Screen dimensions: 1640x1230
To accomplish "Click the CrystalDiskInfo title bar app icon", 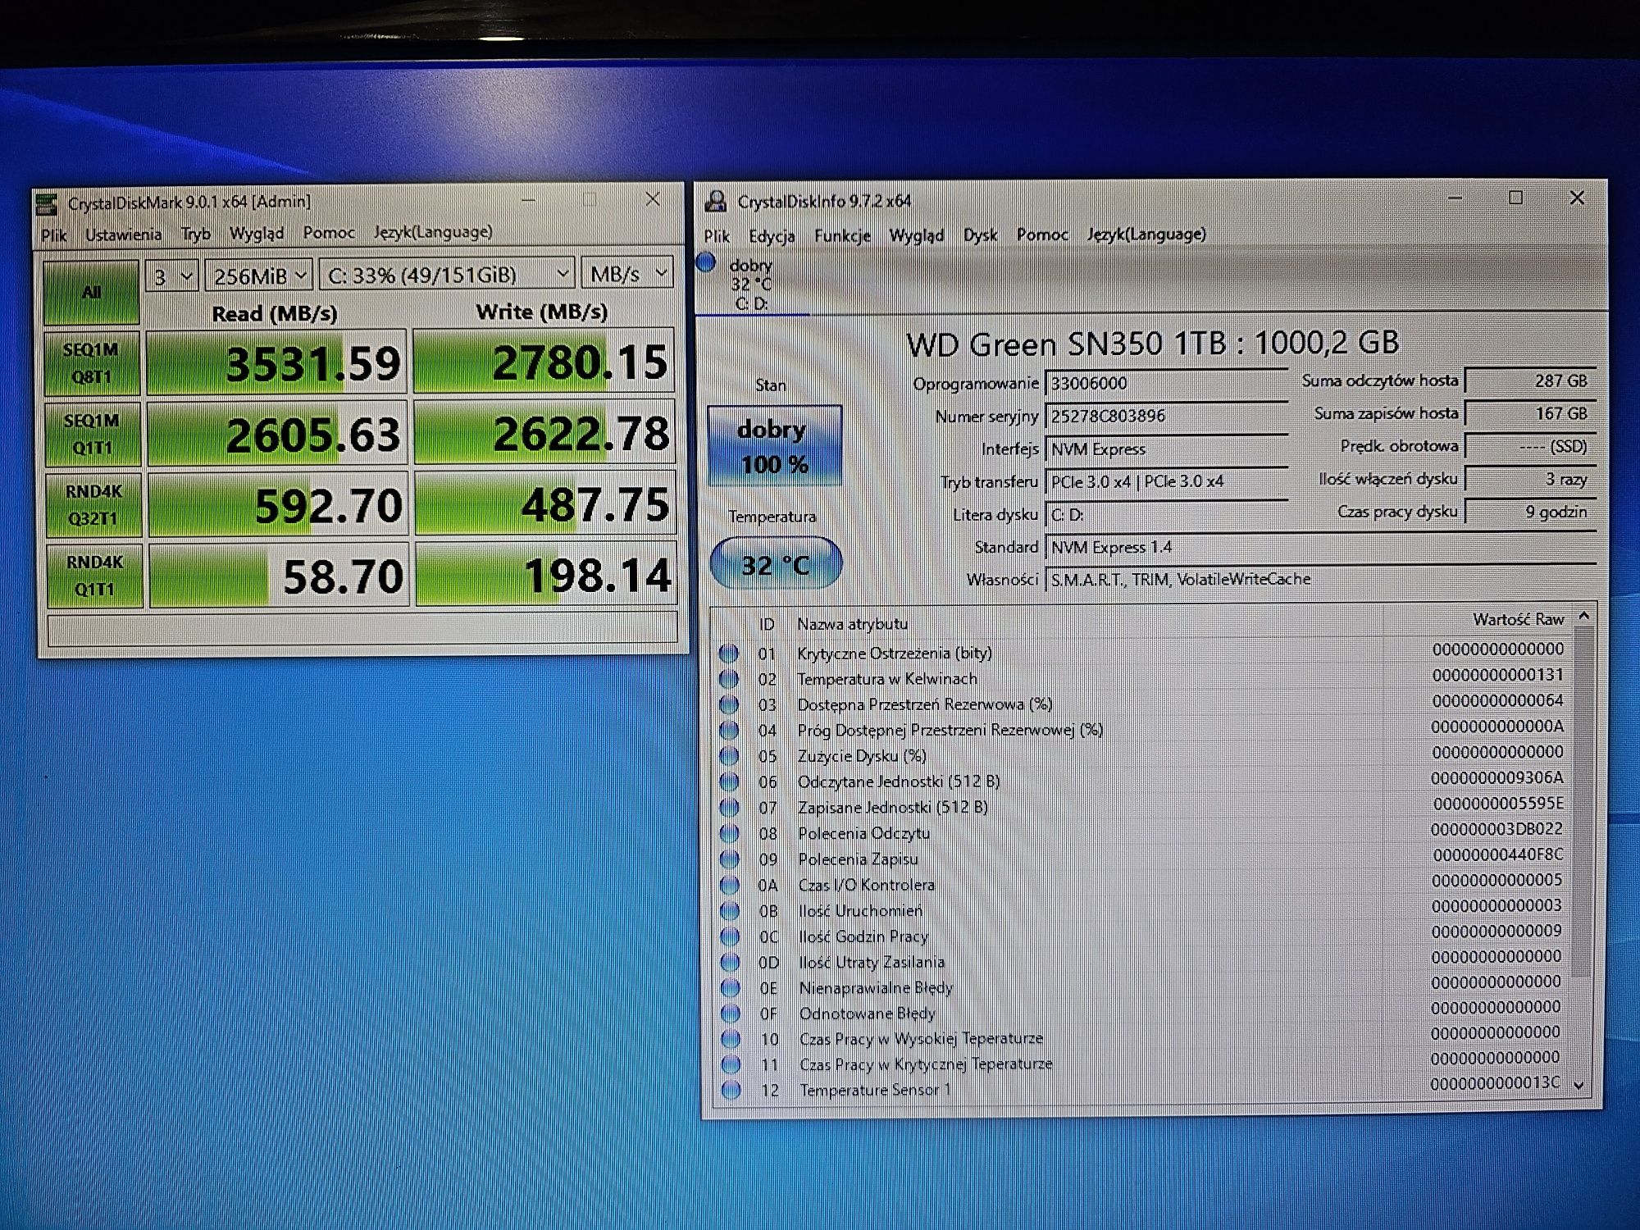I will (716, 201).
